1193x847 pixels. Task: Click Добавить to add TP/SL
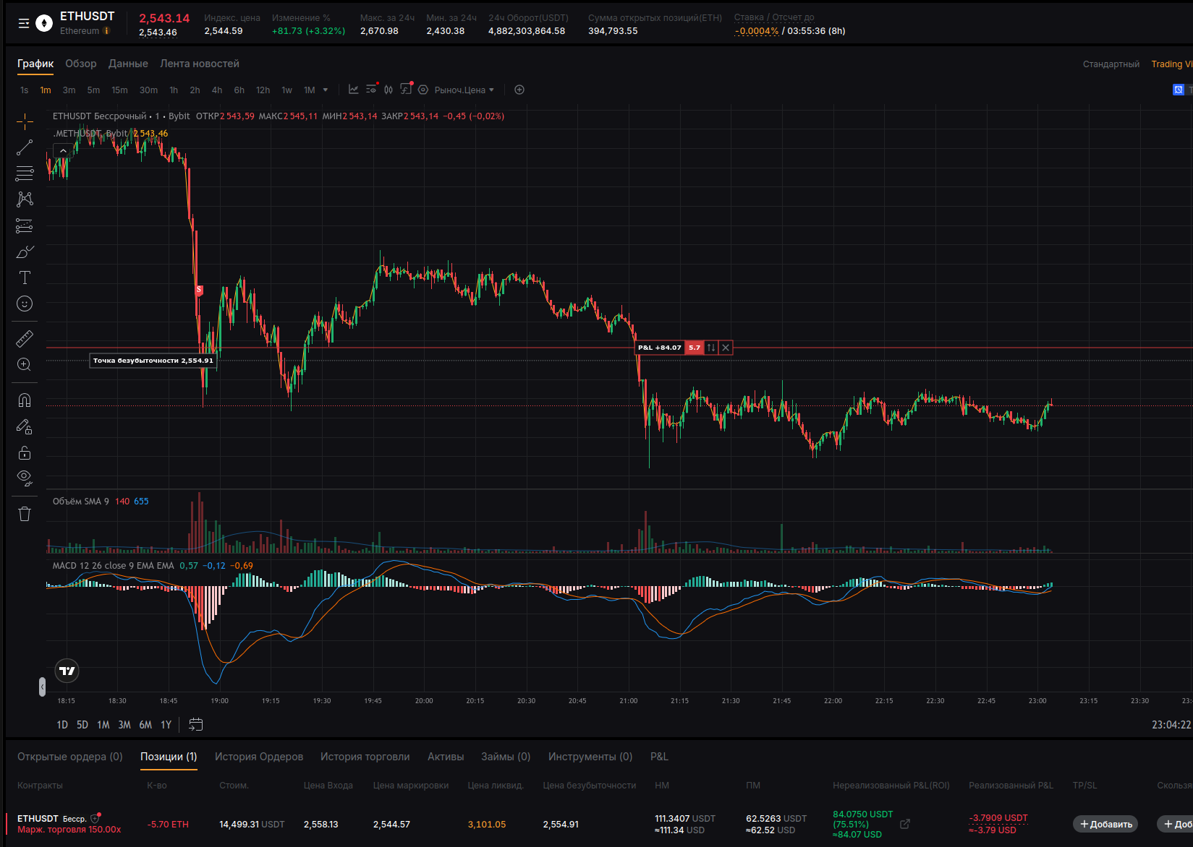coord(1105,824)
